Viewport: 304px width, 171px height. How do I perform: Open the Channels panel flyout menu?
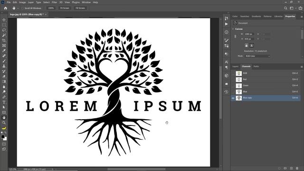tap(302, 66)
